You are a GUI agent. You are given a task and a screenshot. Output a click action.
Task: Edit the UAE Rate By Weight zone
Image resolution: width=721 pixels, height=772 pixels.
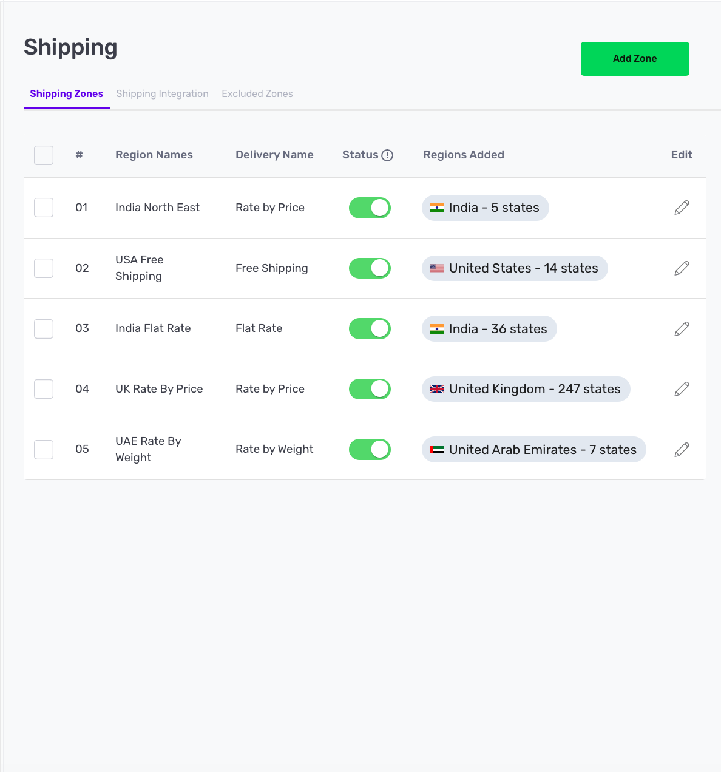(682, 450)
